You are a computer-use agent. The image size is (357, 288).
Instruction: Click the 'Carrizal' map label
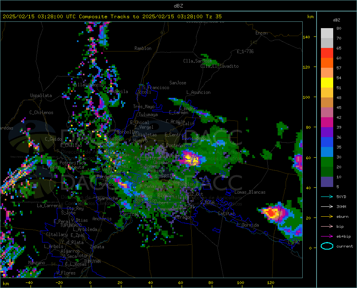click(x=129, y=214)
